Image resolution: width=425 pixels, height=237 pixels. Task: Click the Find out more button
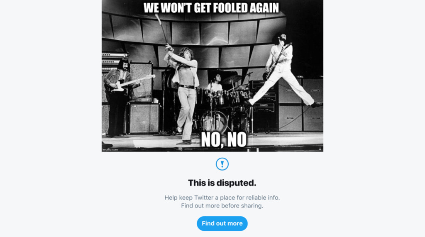coord(222,223)
